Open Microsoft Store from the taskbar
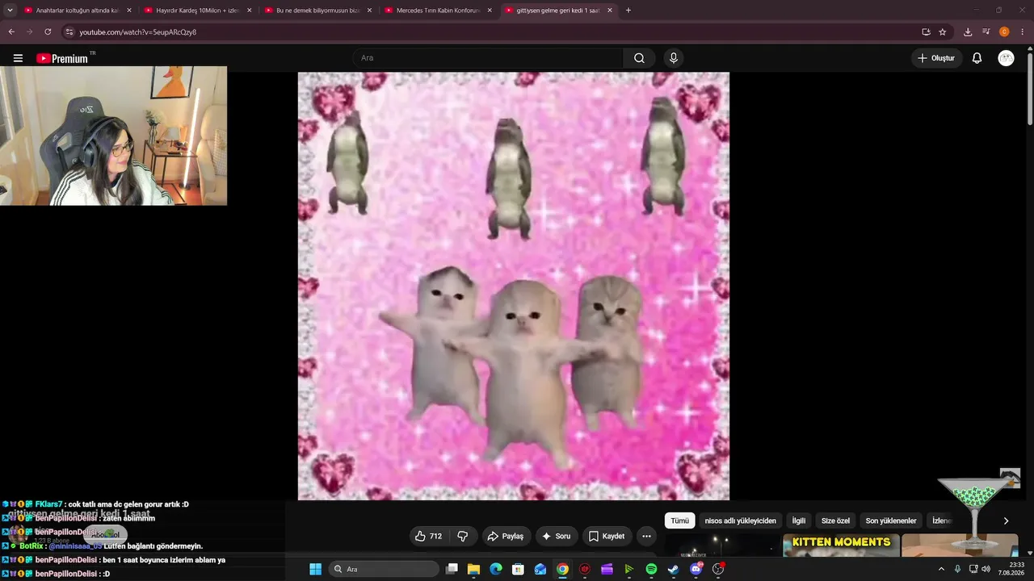Screen dimensions: 1034x581 [x=518, y=569]
